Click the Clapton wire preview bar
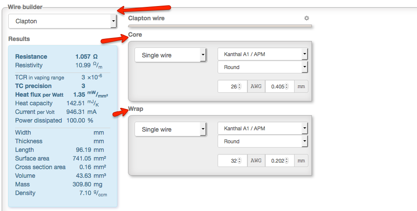This screenshot has height=211, width=417. point(220,26)
